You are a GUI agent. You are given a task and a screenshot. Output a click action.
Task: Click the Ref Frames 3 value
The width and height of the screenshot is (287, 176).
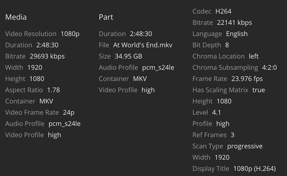pyautogui.click(x=233, y=135)
